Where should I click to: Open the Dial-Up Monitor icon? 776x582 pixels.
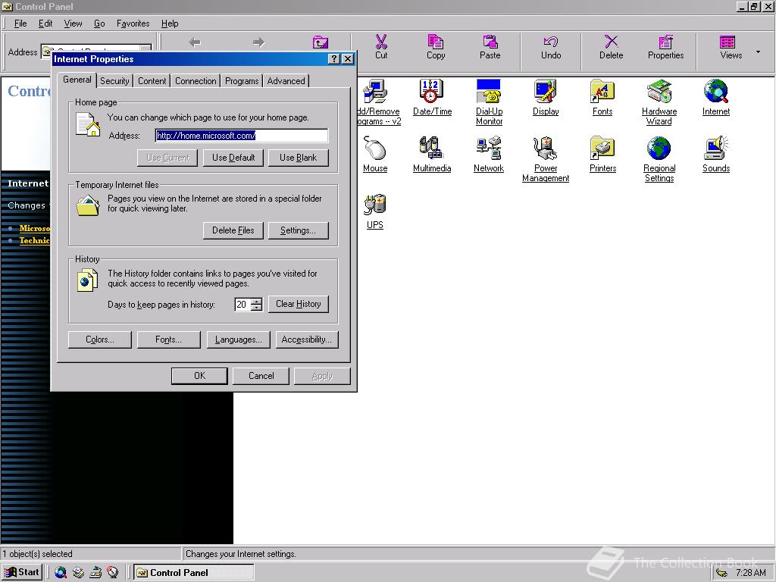489,102
